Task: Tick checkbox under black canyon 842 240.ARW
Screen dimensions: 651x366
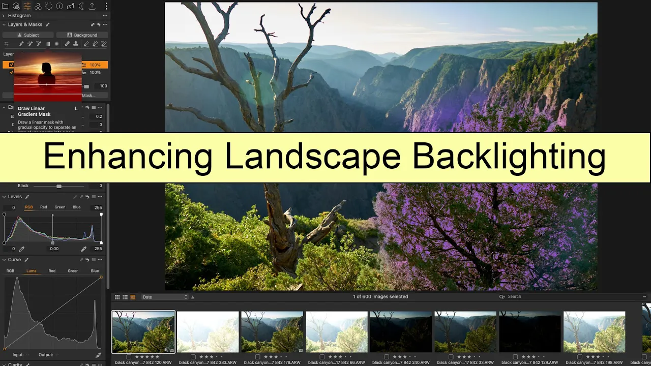Action: point(387,357)
